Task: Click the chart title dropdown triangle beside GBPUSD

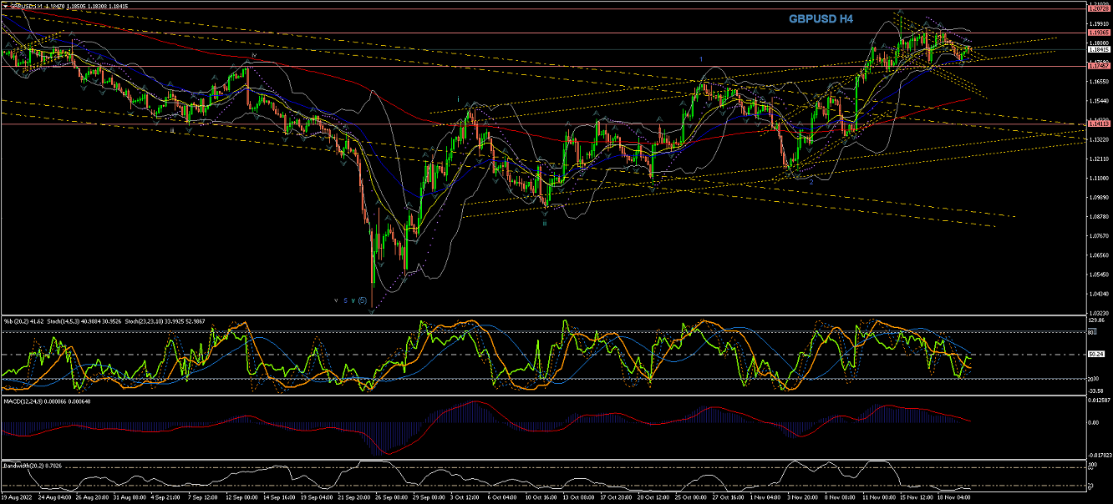Action: click(5, 5)
